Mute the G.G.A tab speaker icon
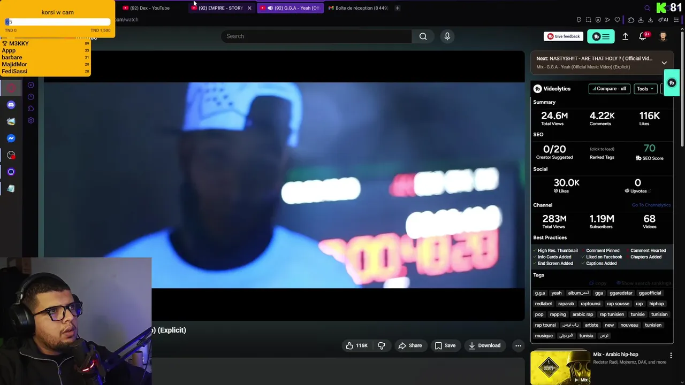The width and height of the screenshot is (685, 385). (x=270, y=8)
